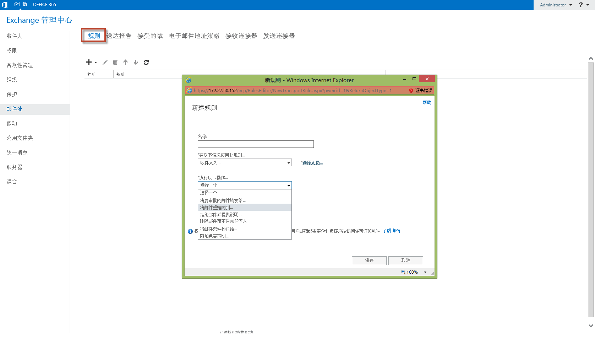Collapse the 执行以下操作 action dropdown
595x338 pixels.
(x=245, y=185)
